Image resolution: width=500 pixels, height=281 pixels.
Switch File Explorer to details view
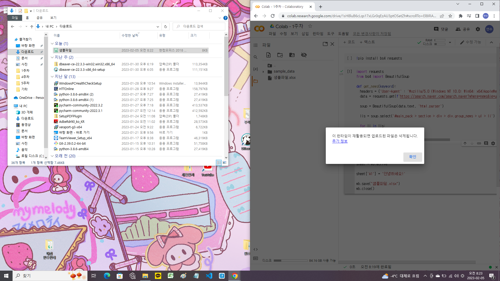click(219, 163)
